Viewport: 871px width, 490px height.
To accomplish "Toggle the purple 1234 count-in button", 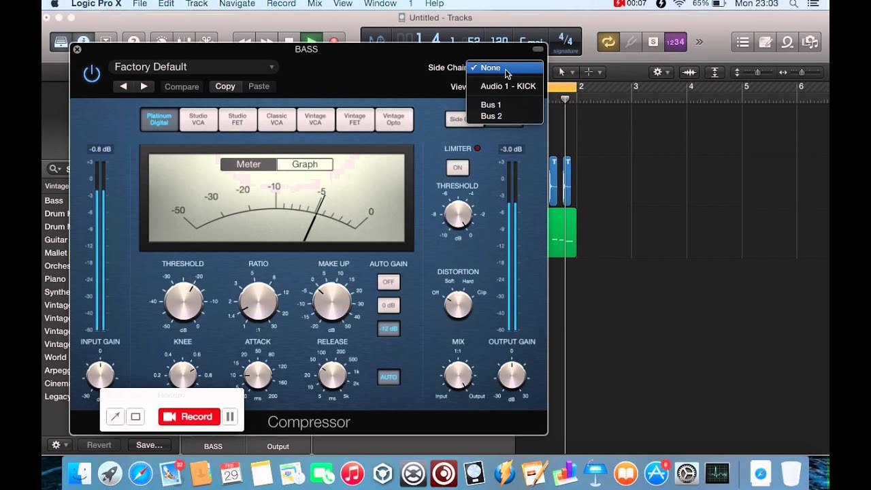I will click(x=675, y=42).
